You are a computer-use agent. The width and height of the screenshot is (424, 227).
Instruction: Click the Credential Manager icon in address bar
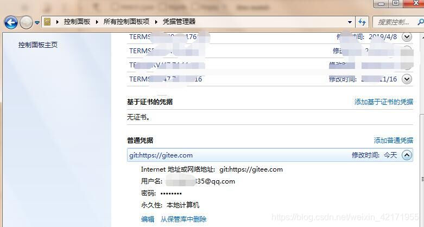pyautogui.click(x=47, y=22)
